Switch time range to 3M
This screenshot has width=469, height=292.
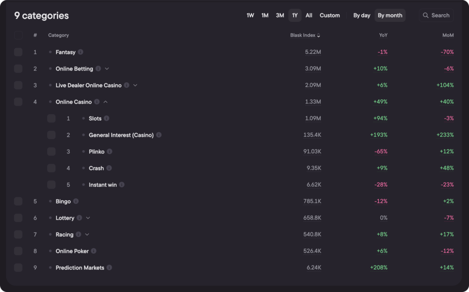tap(280, 16)
